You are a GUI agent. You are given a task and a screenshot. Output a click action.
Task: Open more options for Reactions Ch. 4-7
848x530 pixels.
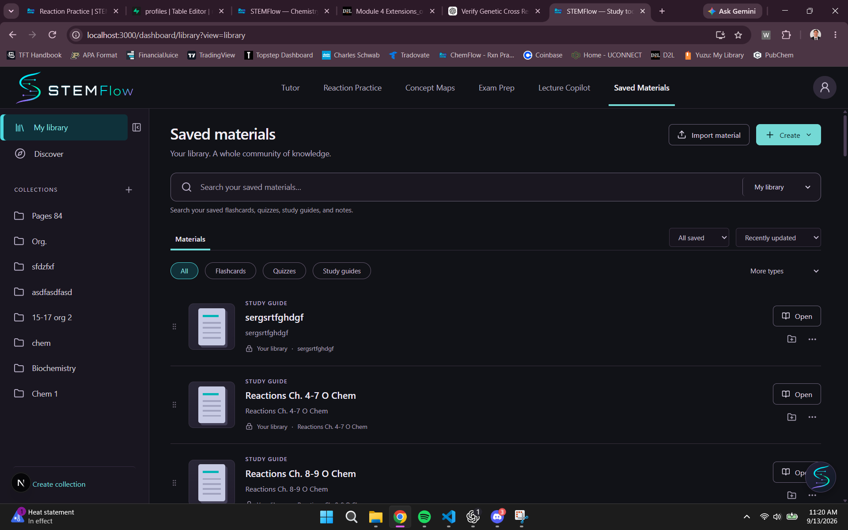[x=812, y=417]
